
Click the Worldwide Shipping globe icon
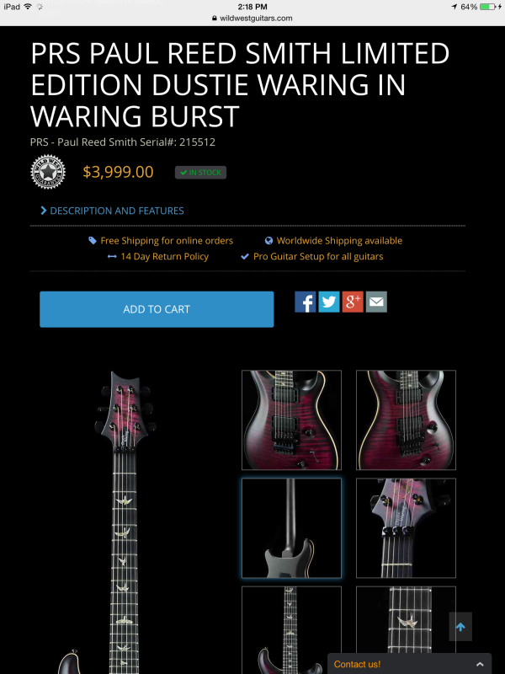click(268, 240)
